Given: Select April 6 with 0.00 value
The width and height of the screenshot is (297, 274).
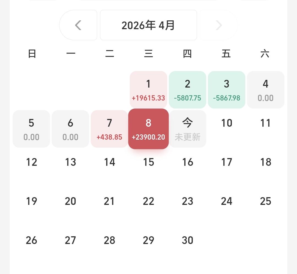Looking at the screenshot, I should pyautogui.click(x=70, y=129).
